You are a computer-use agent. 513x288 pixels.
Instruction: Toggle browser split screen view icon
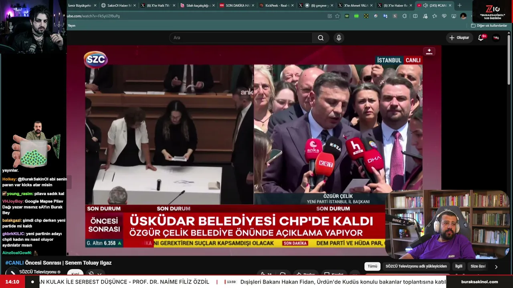(x=415, y=16)
